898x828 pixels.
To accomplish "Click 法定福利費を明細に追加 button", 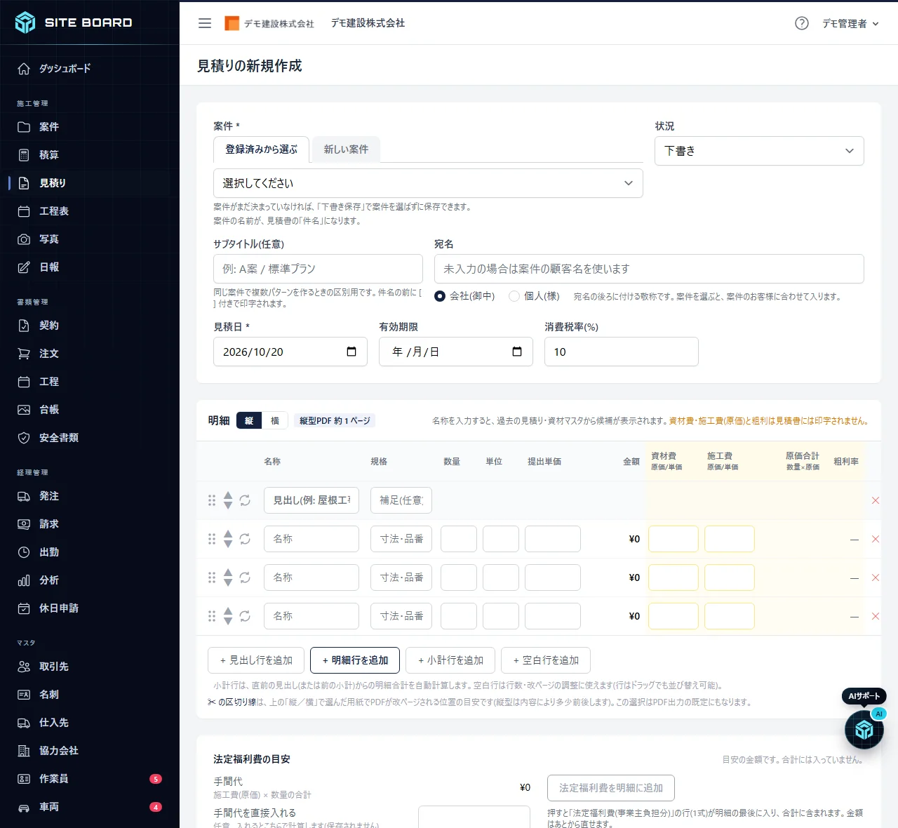I will point(611,788).
